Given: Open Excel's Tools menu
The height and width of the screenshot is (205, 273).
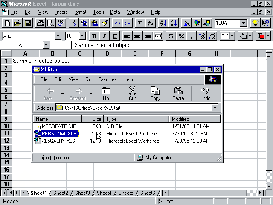Looking at the screenshot, I should [x=99, y=12].
